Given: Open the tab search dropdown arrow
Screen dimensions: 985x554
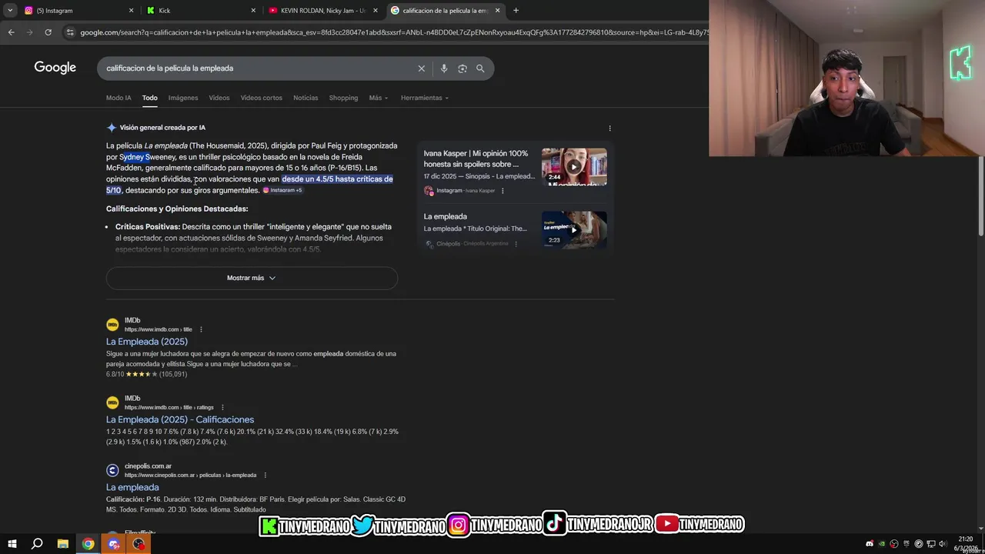Looking at the screenshot, I should coord(10,11).
